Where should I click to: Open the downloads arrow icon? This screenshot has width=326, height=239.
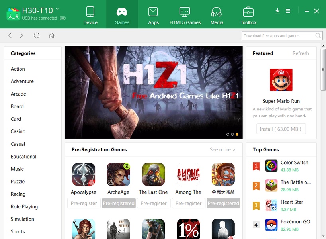point(277,11)
